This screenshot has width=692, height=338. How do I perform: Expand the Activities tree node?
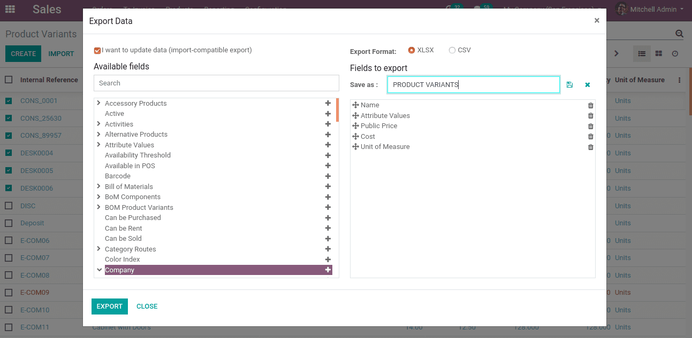[99, 124]
